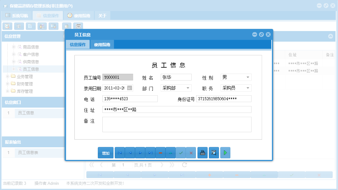Click the green run arrow in the dialog
Image resolution: width=338 pixels, height=190 pixels.
click(x=225, y=152)
